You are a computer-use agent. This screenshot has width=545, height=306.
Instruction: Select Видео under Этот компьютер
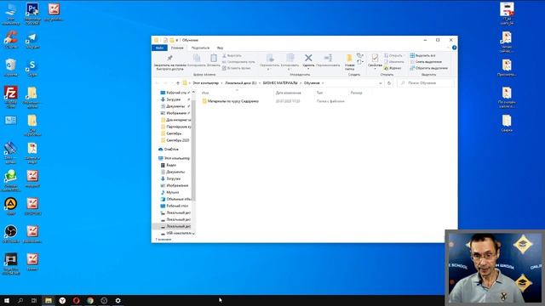coord(168,166)
